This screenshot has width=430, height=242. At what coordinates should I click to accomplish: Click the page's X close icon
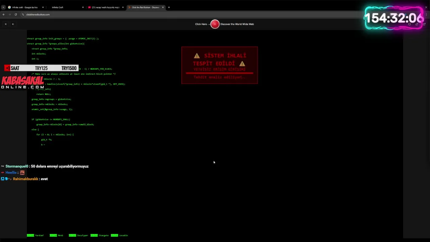point(5,24)
